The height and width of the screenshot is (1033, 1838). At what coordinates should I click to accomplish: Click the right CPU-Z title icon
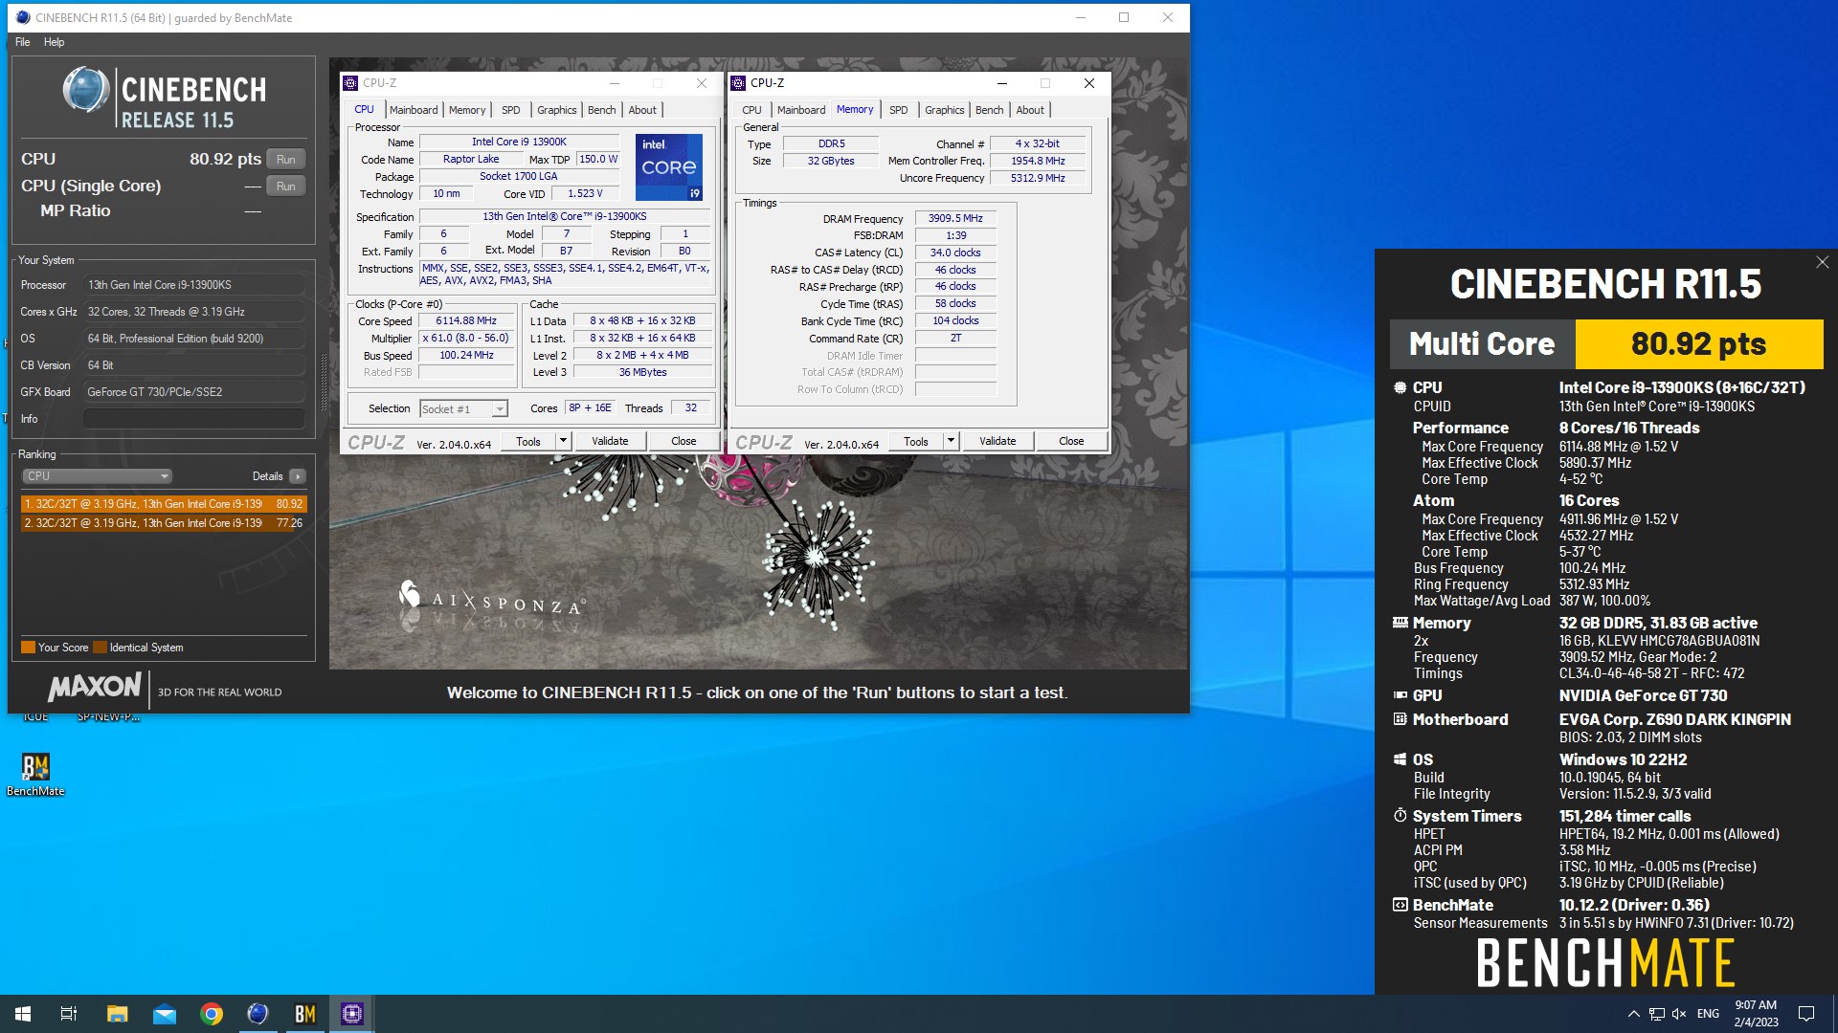[738, 83]
